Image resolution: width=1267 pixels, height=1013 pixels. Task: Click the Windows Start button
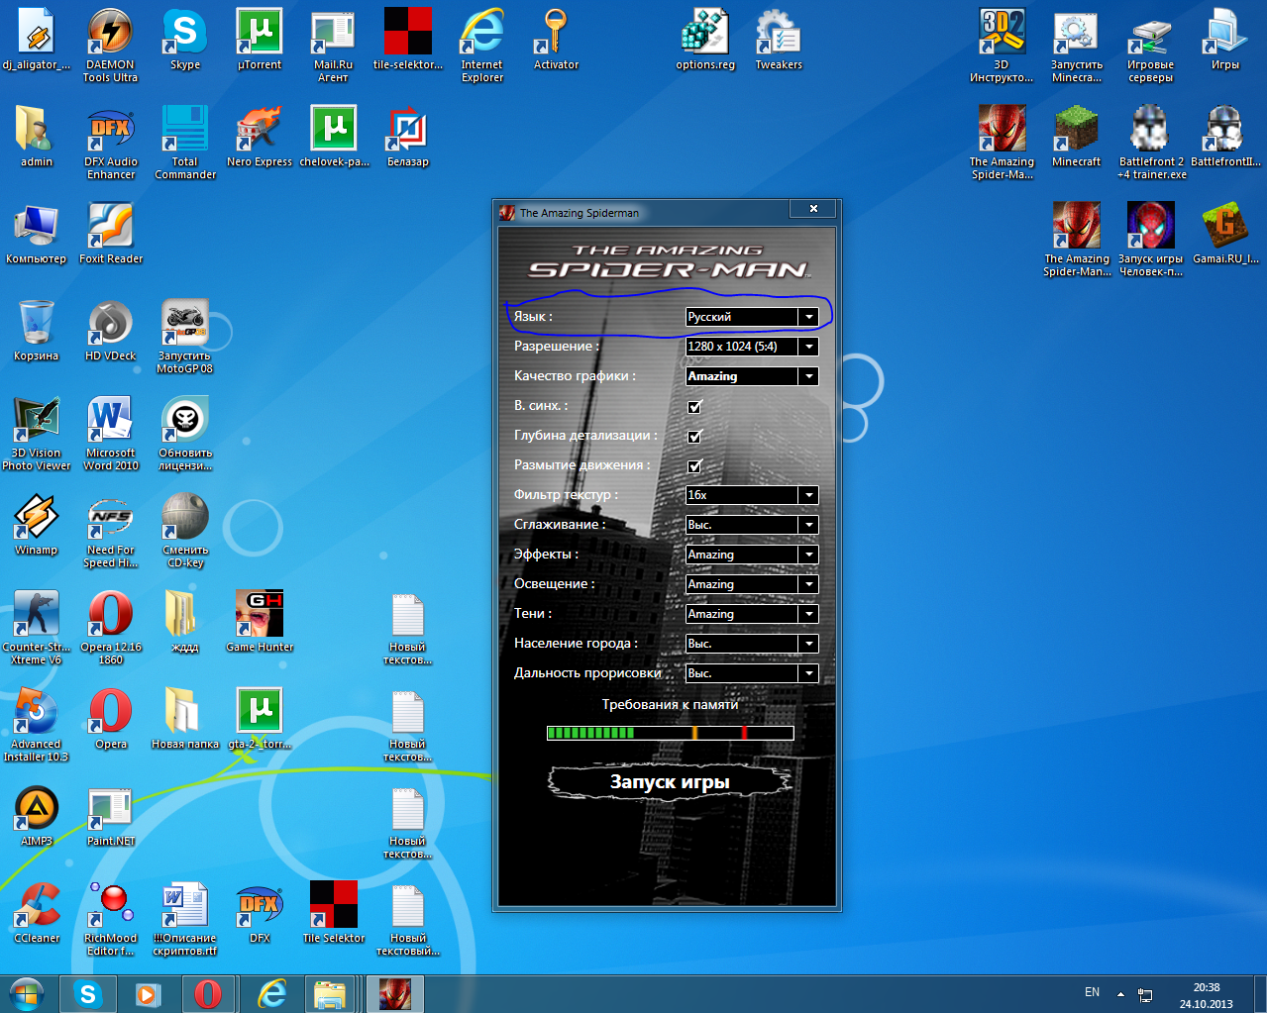point(27,993)
